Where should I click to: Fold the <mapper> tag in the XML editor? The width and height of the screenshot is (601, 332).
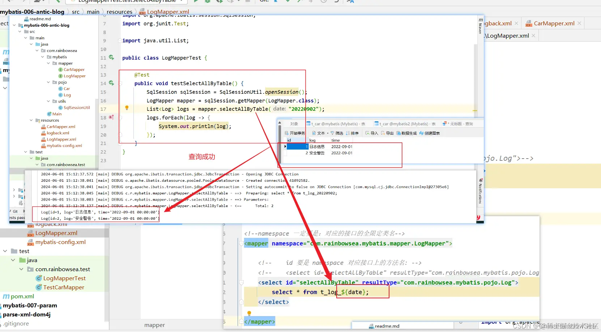point(241,244)
